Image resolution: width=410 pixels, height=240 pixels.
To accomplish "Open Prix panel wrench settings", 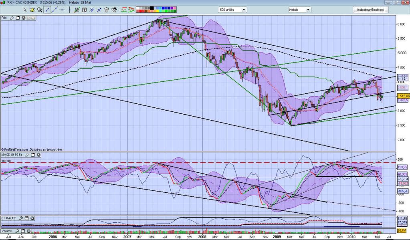I will 12,18.
